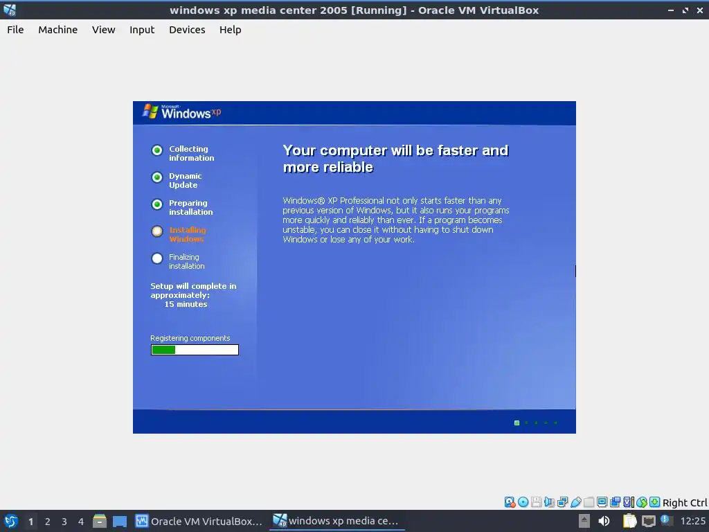Image resolution: width=709 pixels, height=532 pixels.
Task: Click the display settings status icon
Action: (602, 502)
